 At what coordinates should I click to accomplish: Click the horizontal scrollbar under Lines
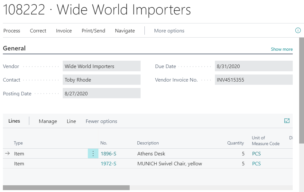pyautogui.click(x=66, y=188)
